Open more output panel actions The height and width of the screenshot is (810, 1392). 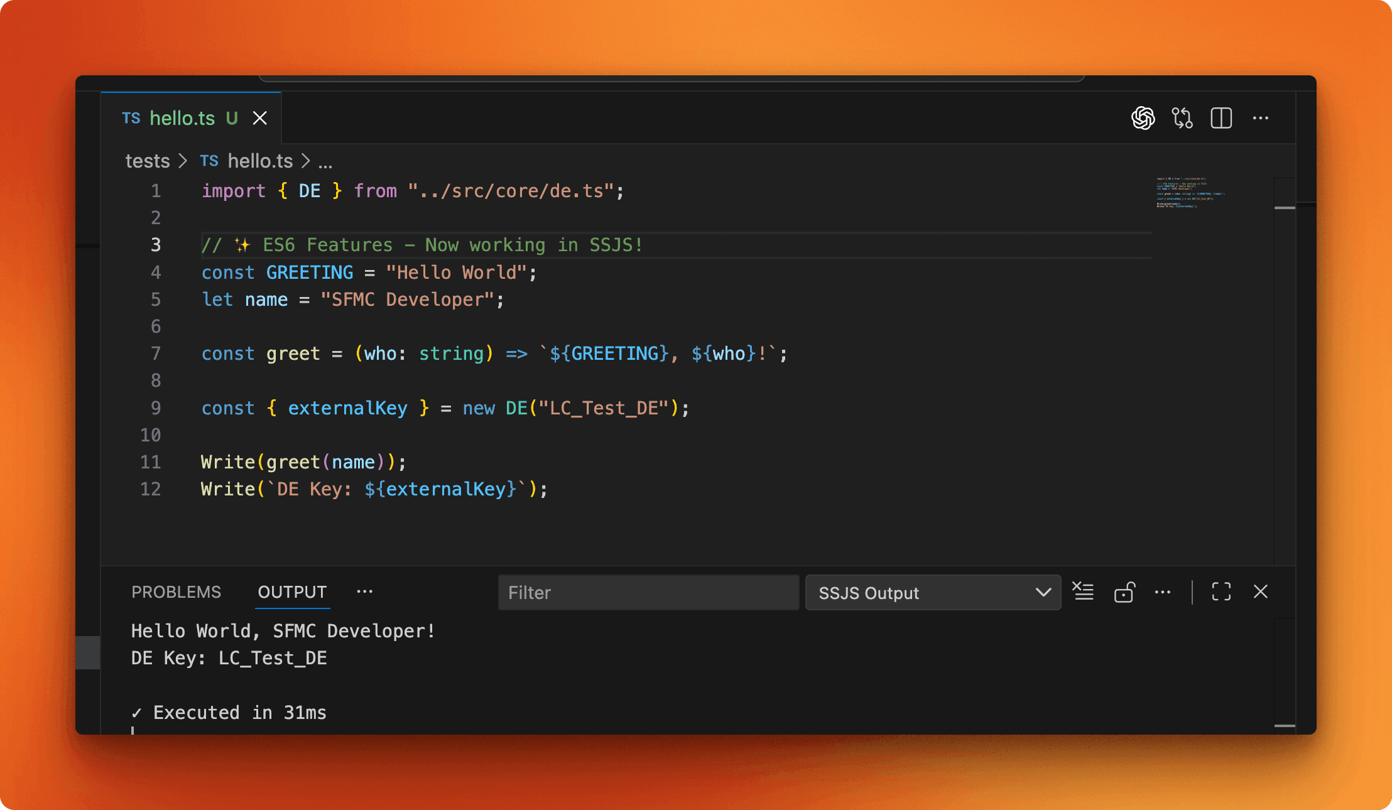pyautogui.click(x=1163, y=591)
